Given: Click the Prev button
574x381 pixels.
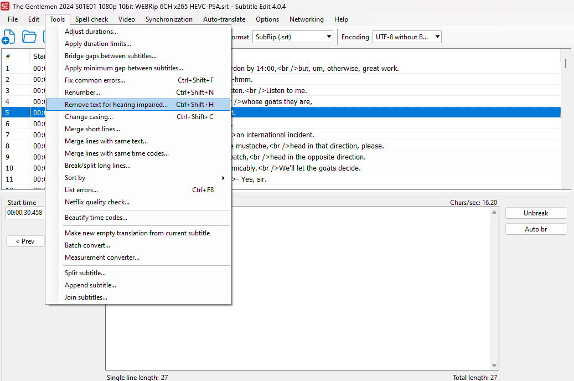Looking at the screenshot, I should point(25,241).
